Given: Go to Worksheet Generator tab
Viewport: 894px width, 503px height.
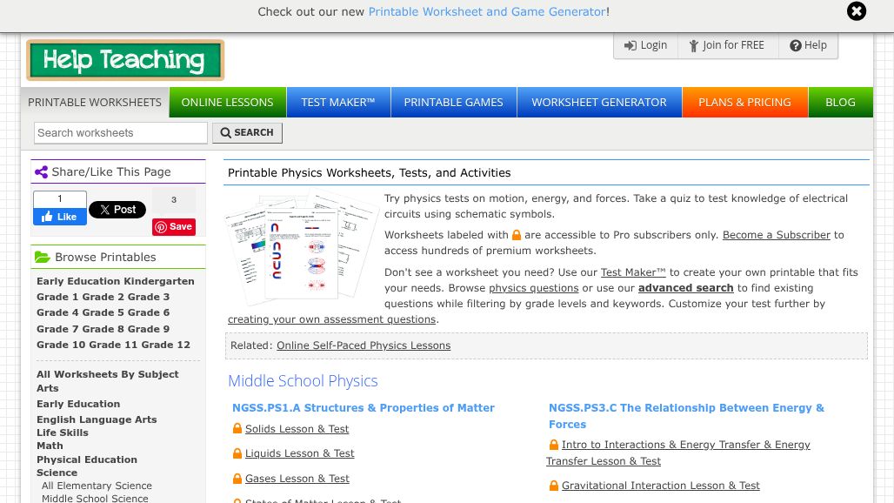Looking at the screenshot, I should (x=599, y=102).
